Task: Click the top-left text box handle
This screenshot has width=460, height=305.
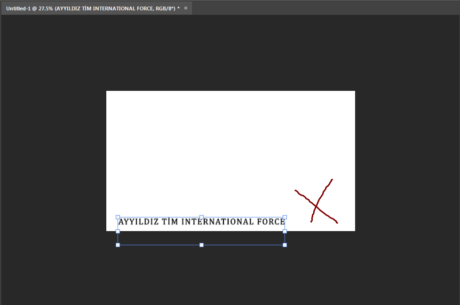Action: click(x=118, y=217)
